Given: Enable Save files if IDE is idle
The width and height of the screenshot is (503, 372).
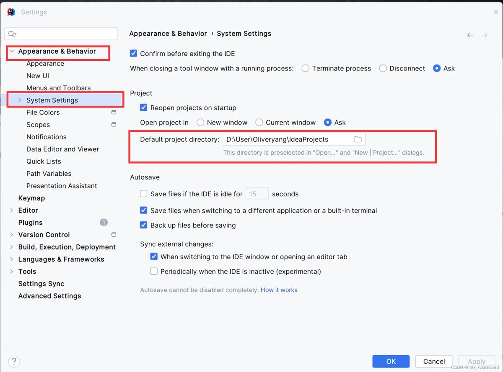Looking at the screenshot, I should (x=144, y=194).
